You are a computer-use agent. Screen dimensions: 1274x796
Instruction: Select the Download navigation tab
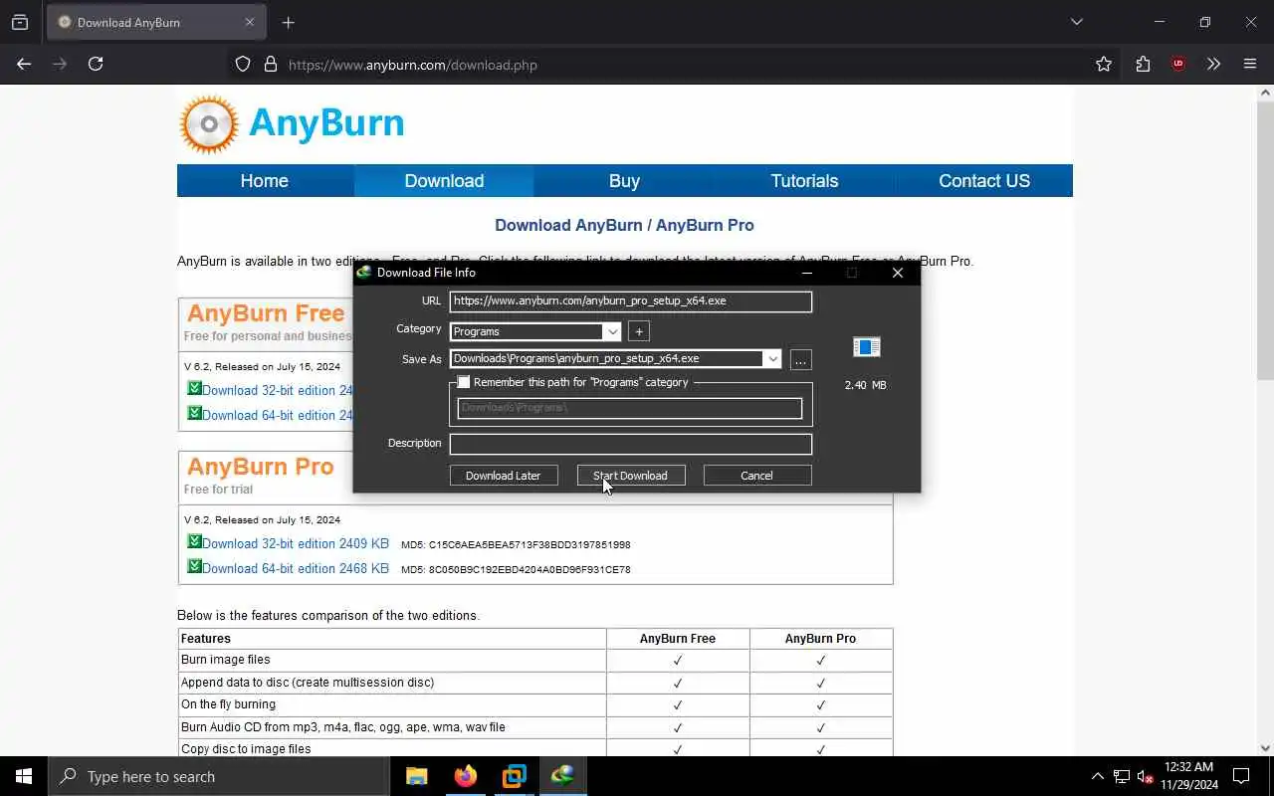[444, 181]
